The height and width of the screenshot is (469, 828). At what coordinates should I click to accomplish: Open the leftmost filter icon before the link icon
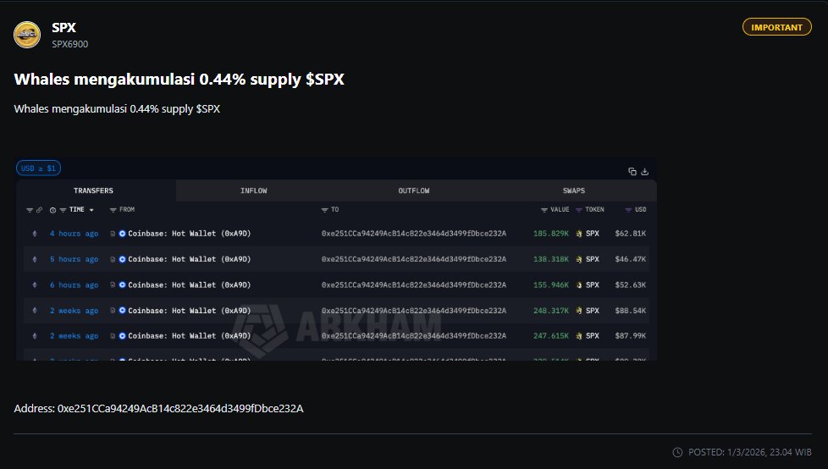[30, 210]
